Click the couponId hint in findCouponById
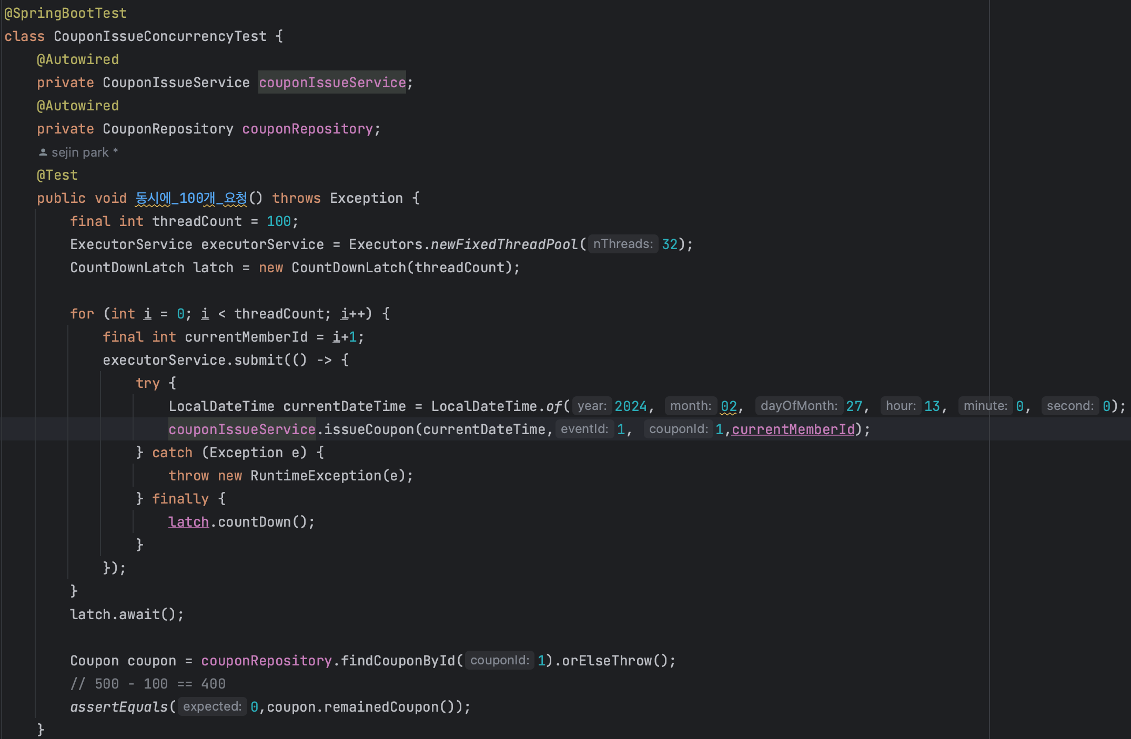 [500, 660]
